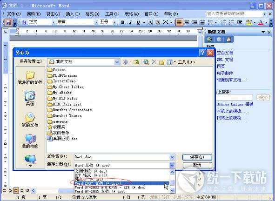Open the 编辑 menu
The height and width of the screenshot is (201, 275).
(34, 14)
